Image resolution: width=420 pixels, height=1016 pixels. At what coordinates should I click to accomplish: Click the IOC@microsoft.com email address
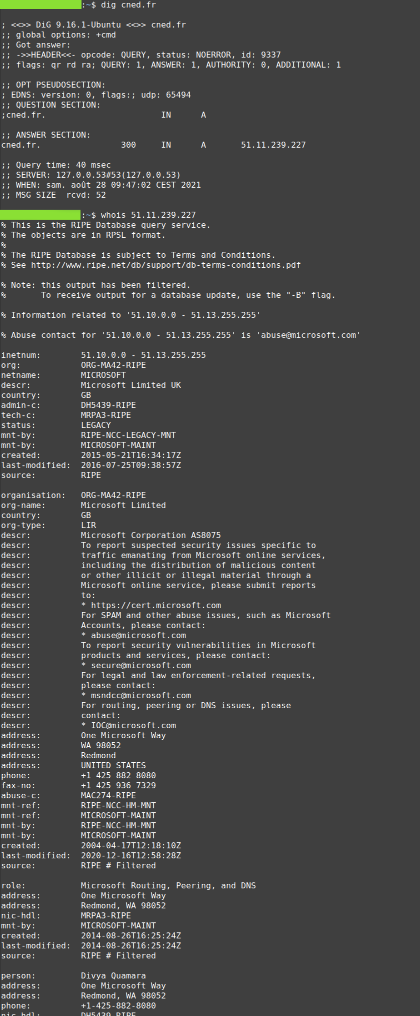click(133, 726)
